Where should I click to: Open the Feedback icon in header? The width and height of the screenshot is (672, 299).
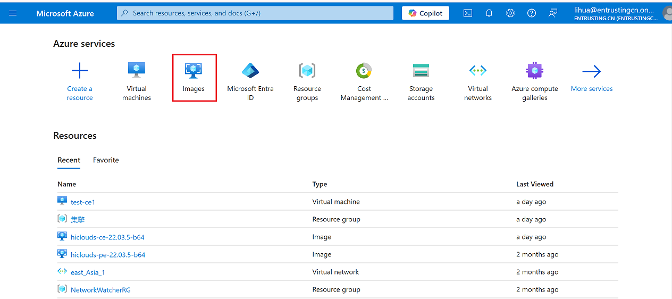[553, 13]
